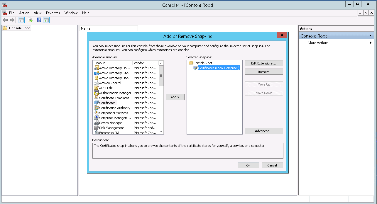Click the down arrow of snap-ins list scrollbar
377x204 pixels.
pos(161,132)
